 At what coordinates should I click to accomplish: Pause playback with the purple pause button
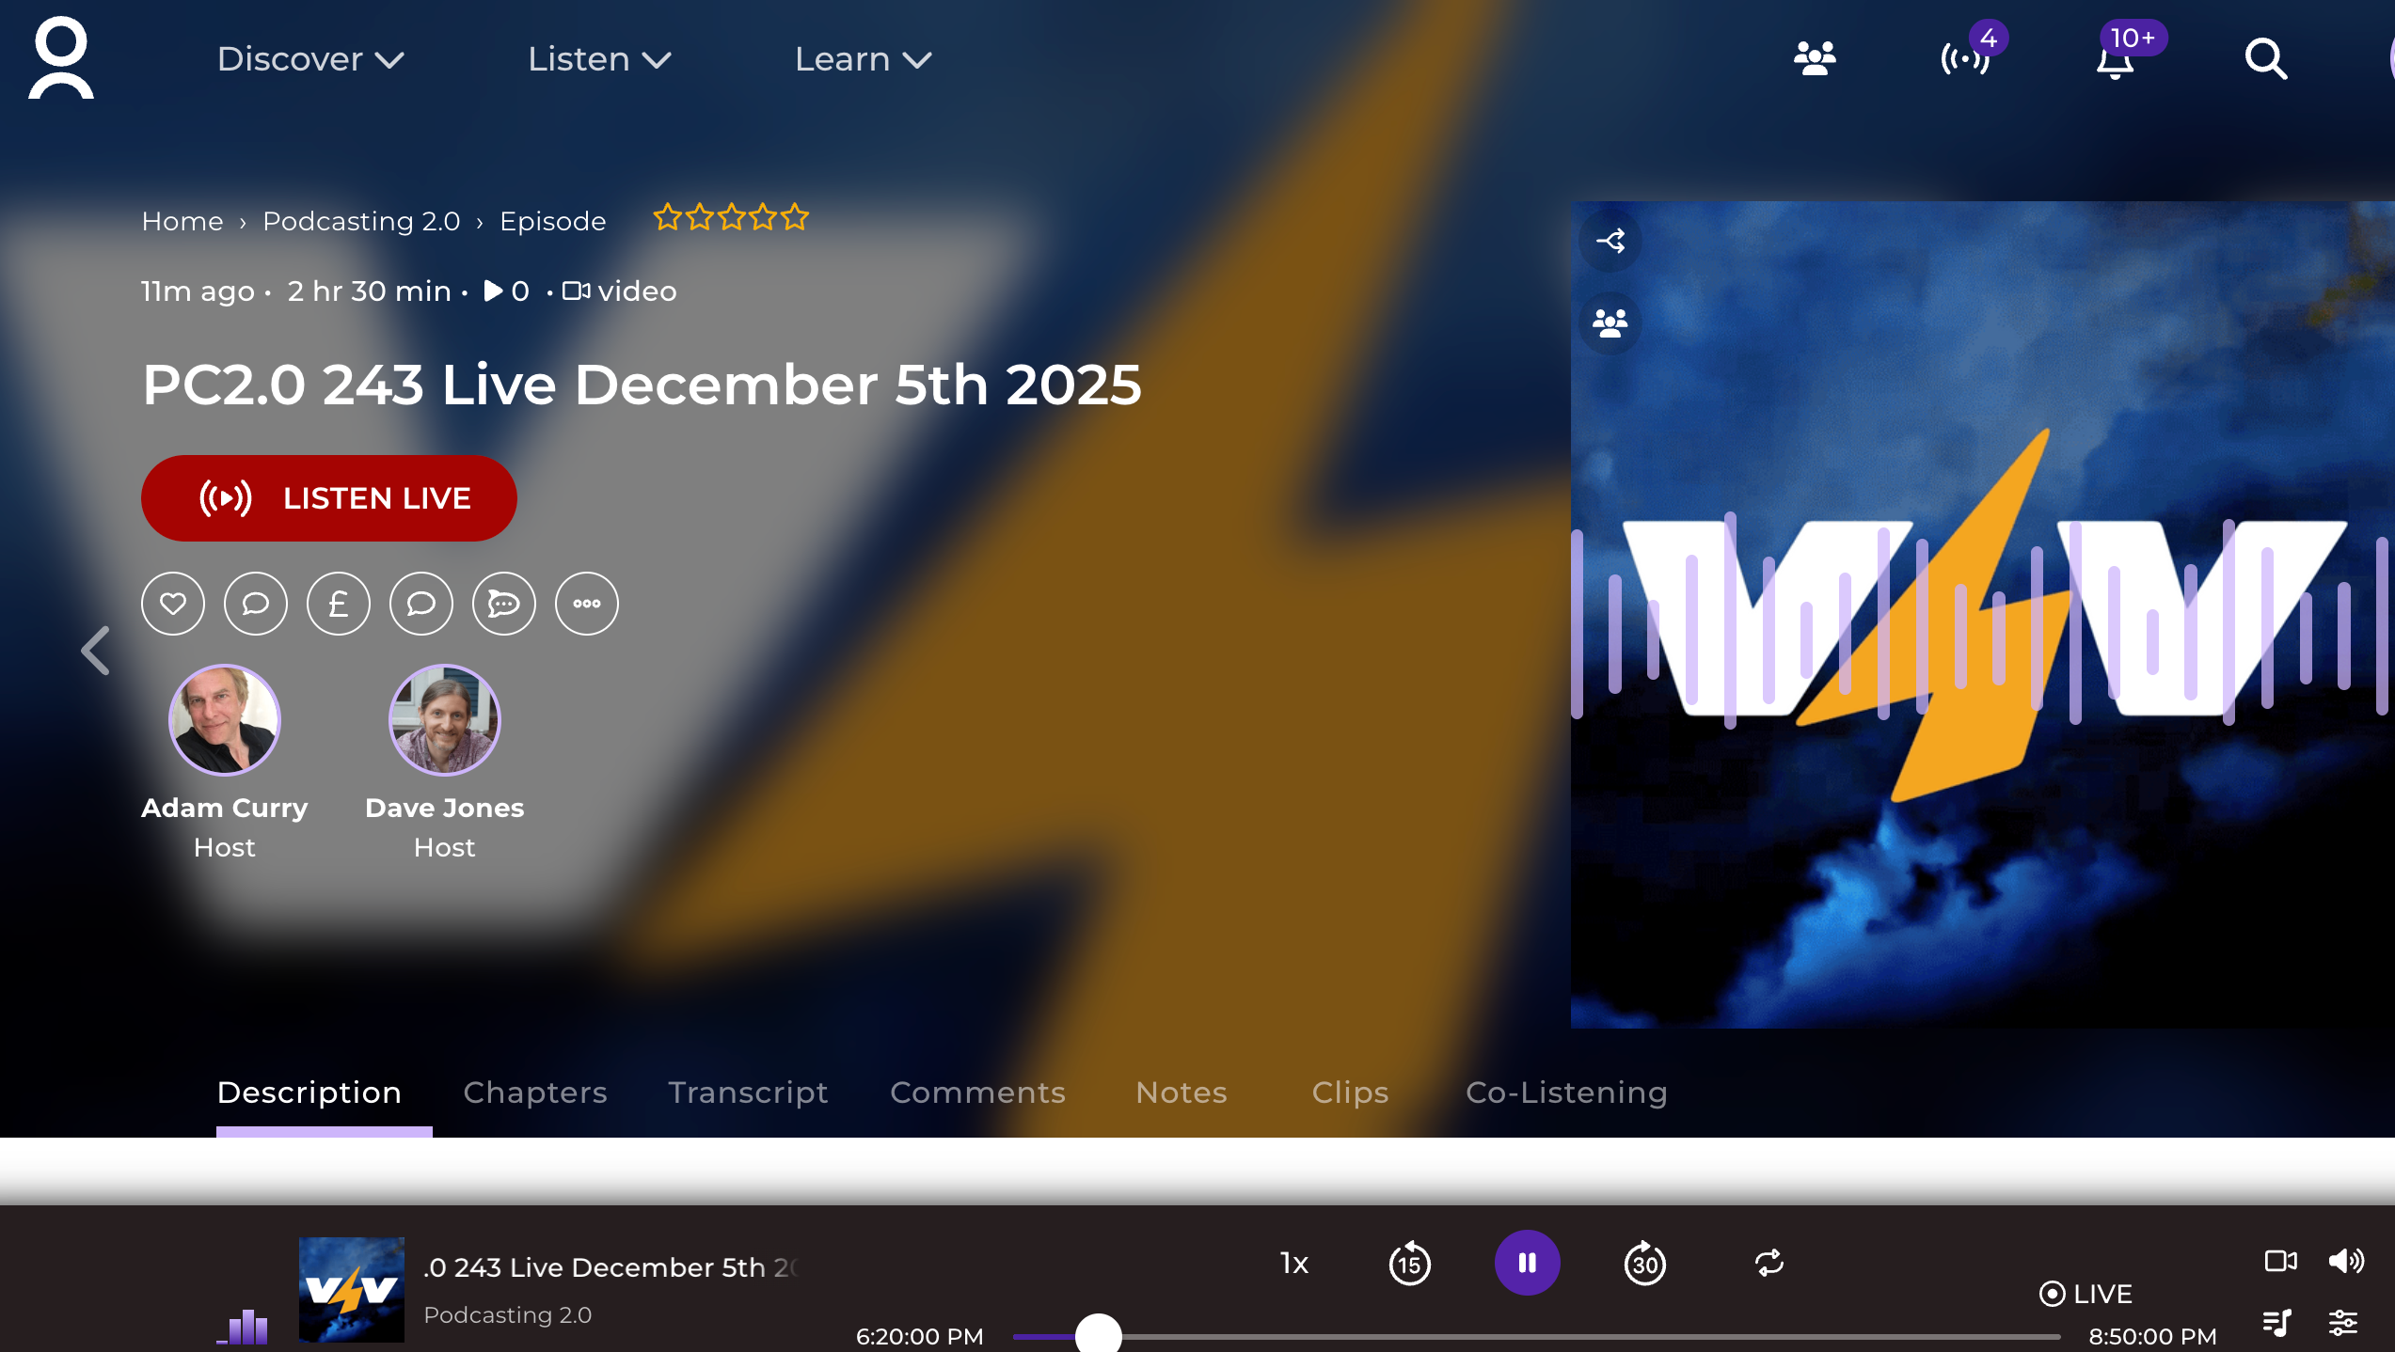click(x=1527, y=1263)
